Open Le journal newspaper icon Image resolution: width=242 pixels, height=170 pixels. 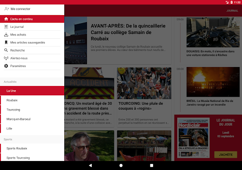tap(6, 27)
